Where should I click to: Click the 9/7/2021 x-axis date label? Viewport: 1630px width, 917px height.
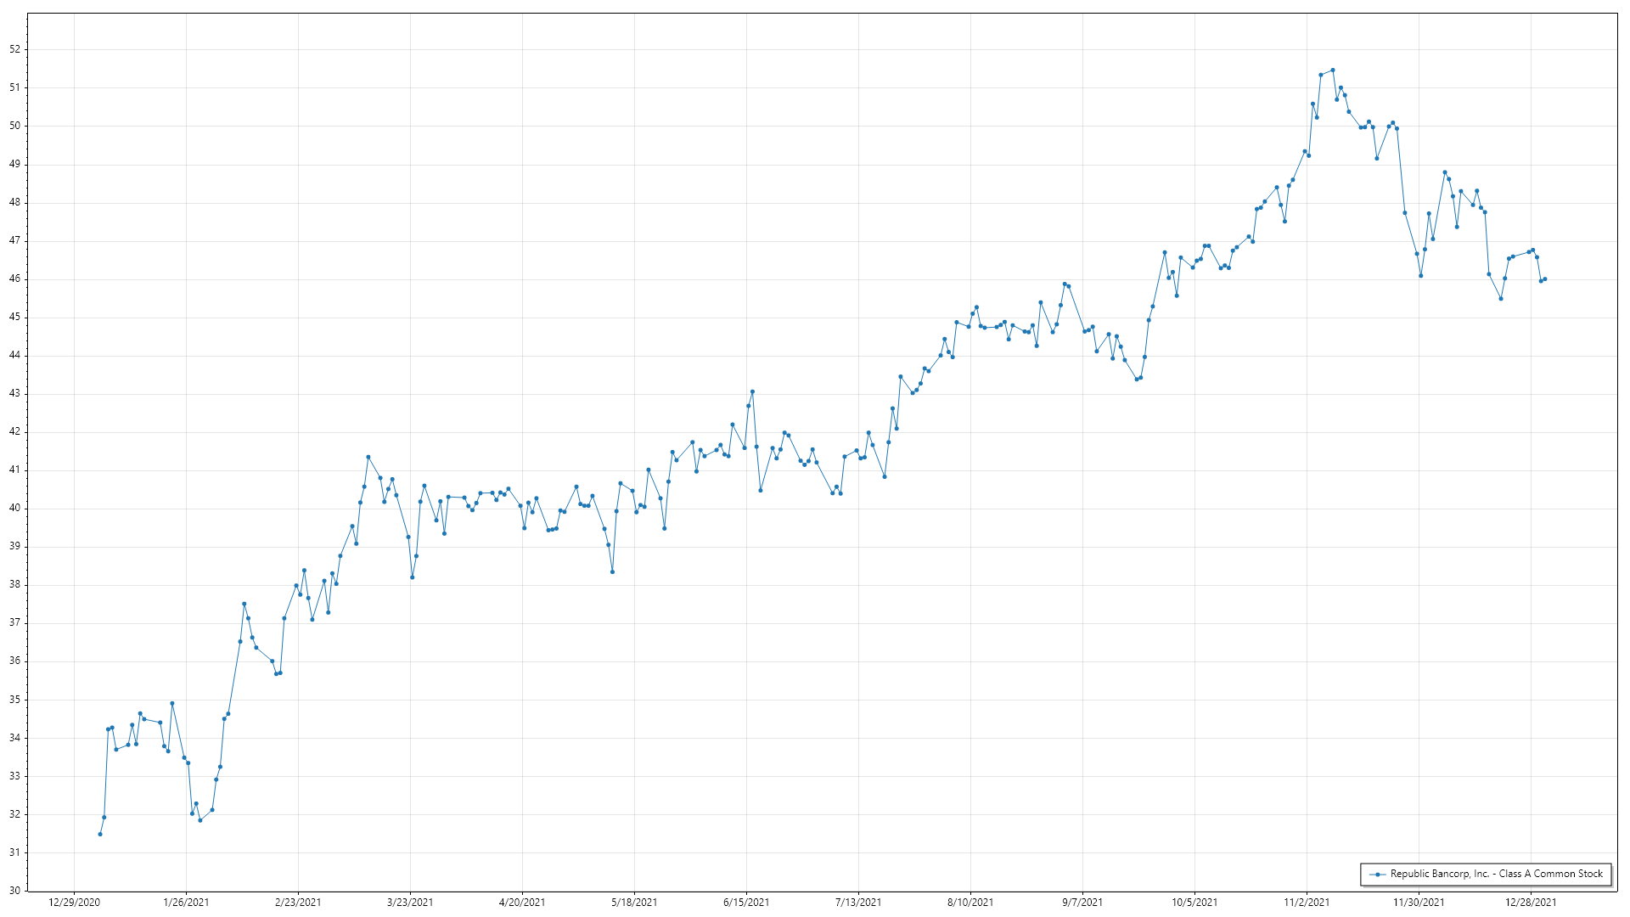tap(1082, 902)
